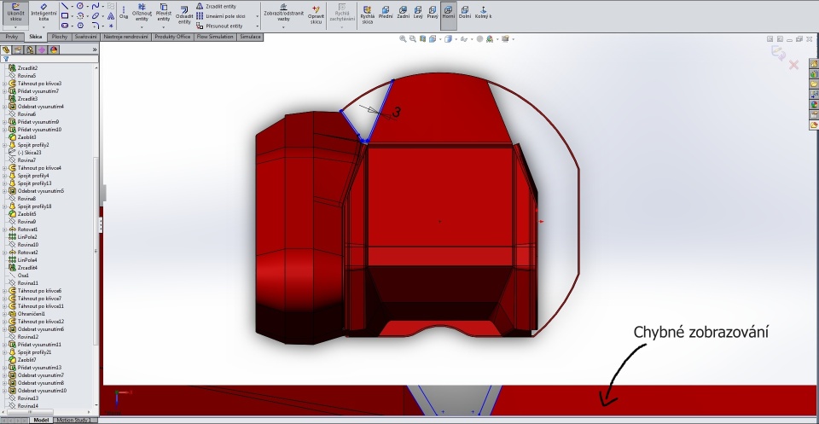
Task: Open the Zobrazit/odstranit vazby dropdown
Action: pos(283,25)
